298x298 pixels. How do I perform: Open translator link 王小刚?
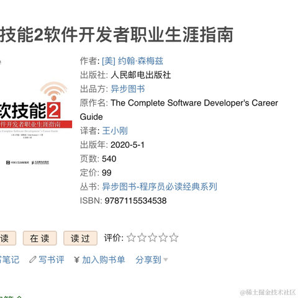click(115, 131)
